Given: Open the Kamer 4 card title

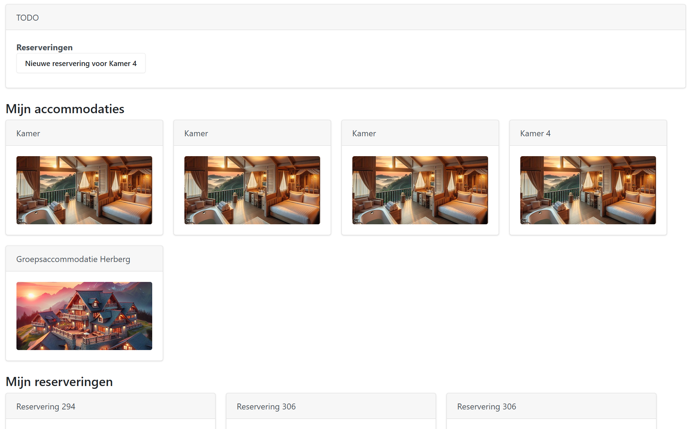Looking at the screenshot, I should pyautogui.click(x=535, y=133).
